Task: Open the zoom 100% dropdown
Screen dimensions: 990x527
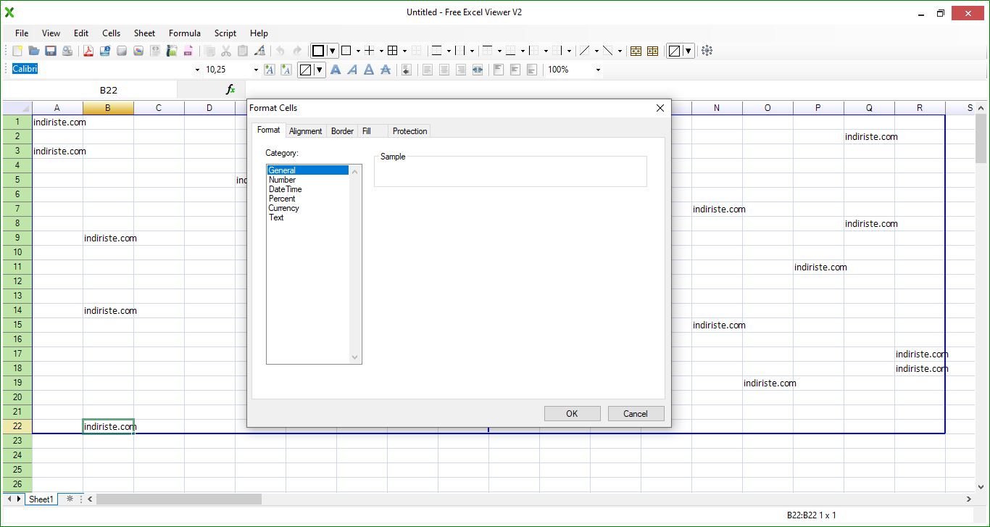Action: coord(598,70)
